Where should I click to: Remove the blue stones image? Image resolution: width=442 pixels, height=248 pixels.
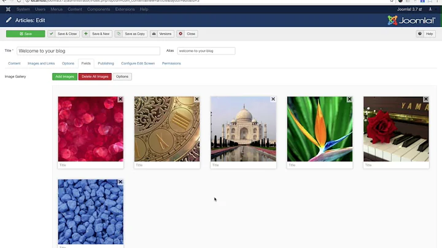coord(120,182)
